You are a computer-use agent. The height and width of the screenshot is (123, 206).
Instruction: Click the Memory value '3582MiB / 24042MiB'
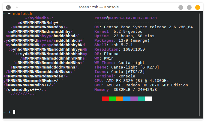[x=135, y=90]
